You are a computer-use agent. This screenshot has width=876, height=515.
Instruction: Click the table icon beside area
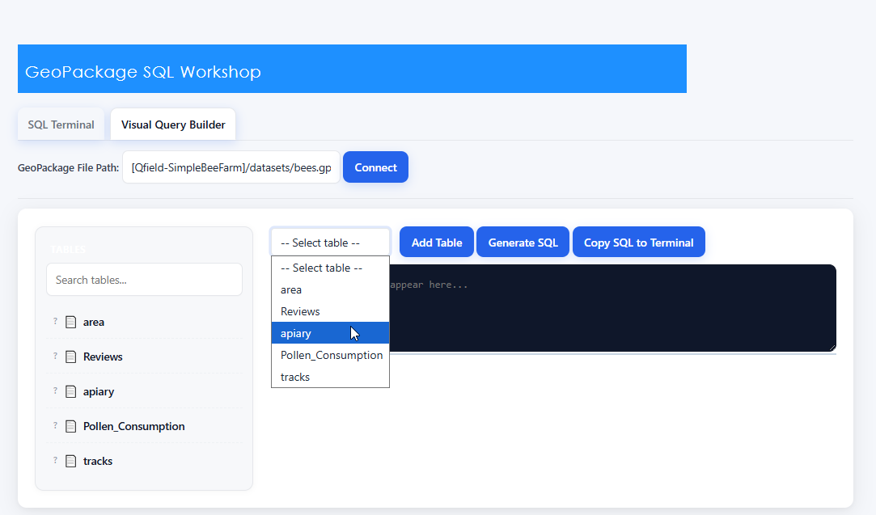(x=71, y=323)
